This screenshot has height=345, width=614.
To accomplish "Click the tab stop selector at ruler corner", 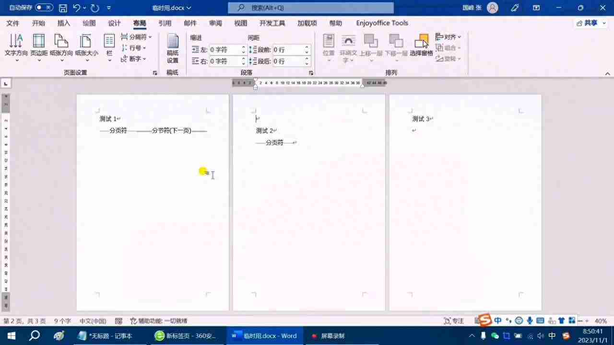I will [6, 83].
